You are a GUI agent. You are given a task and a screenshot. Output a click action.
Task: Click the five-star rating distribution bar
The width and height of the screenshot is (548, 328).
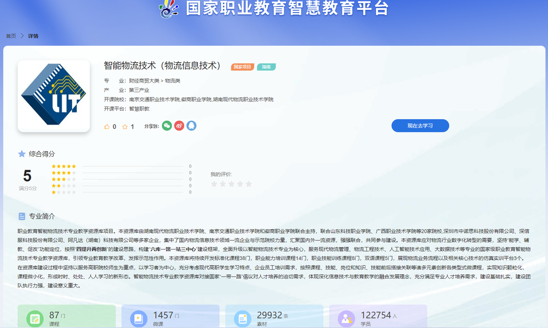(132, 166)
